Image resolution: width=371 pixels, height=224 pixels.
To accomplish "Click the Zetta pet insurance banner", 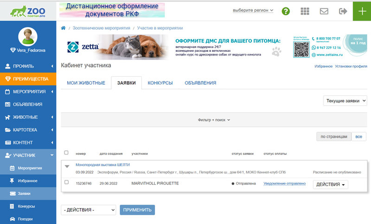I will pyautogui.click(x=213, y=48).
